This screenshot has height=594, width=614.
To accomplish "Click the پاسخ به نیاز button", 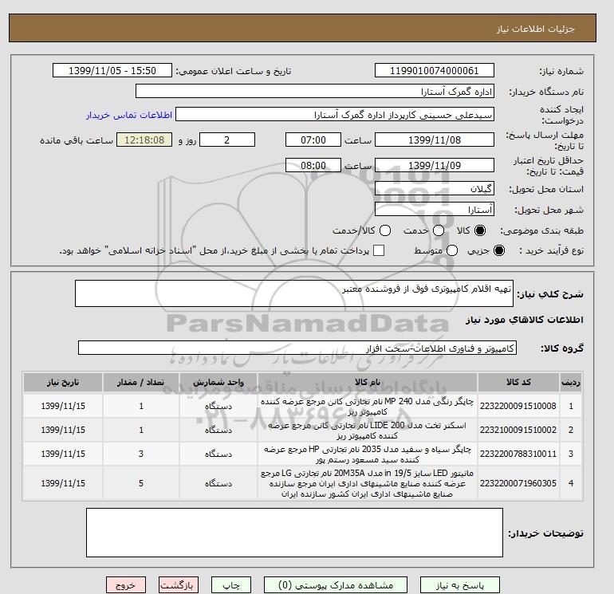I will 460,585.
